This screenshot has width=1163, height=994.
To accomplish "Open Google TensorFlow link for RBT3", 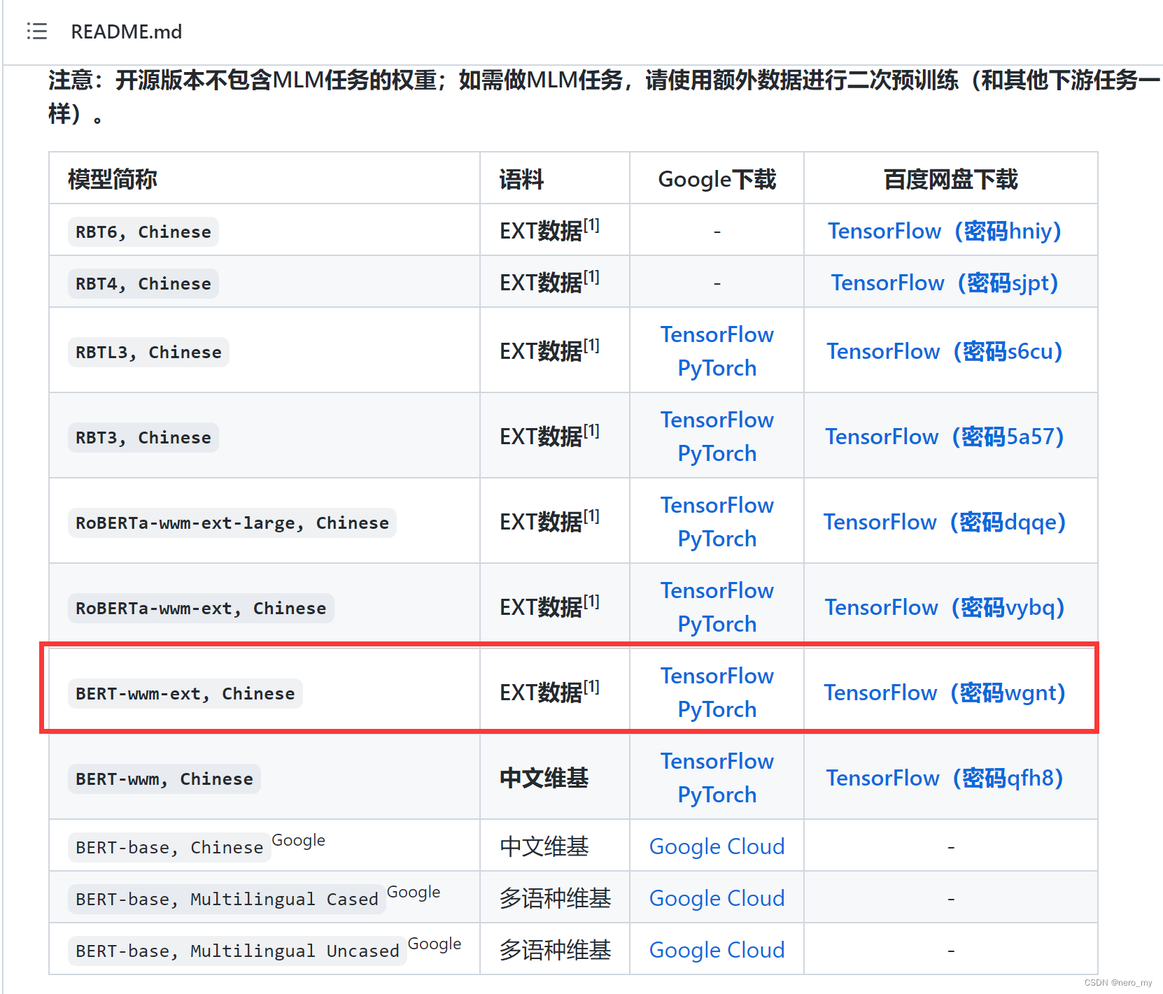I will tap(717, 420).
